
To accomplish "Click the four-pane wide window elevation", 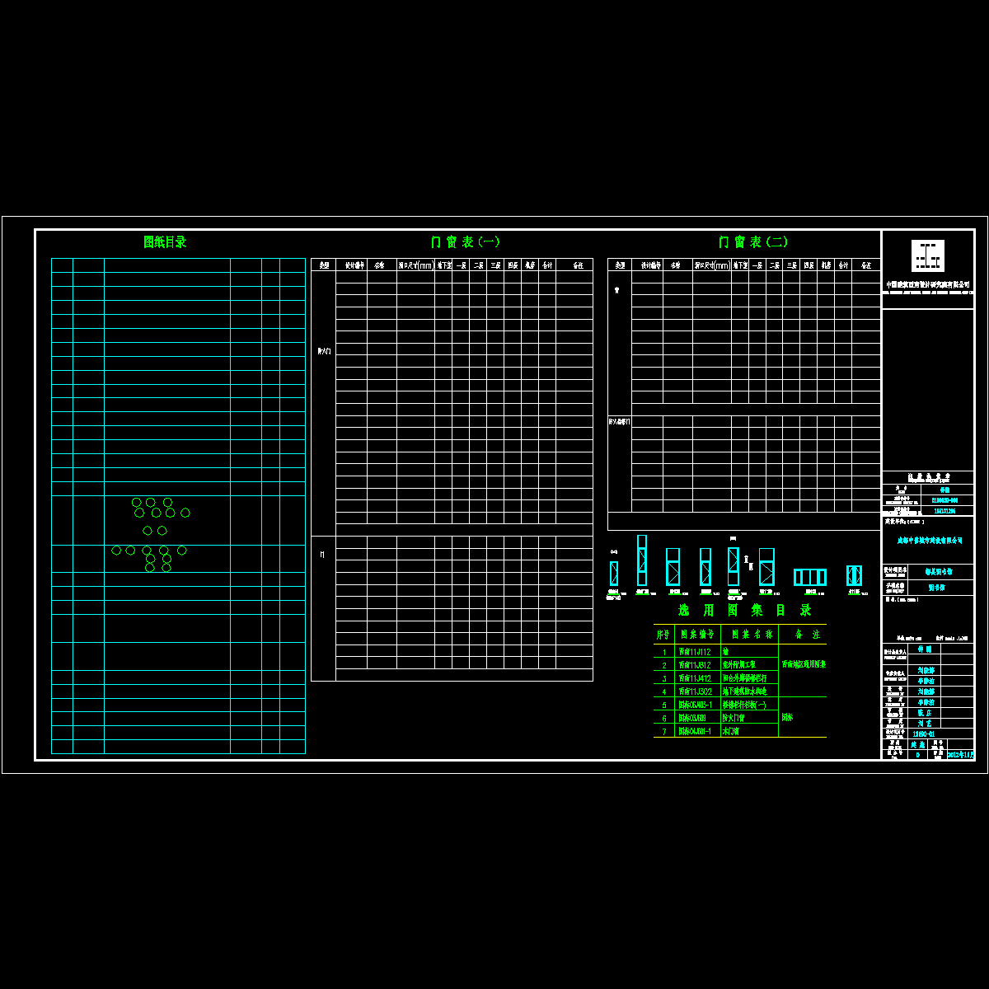I will coord(809,577).
